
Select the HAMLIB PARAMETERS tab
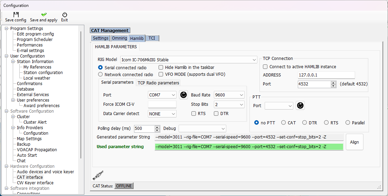[x=116, y=47]
